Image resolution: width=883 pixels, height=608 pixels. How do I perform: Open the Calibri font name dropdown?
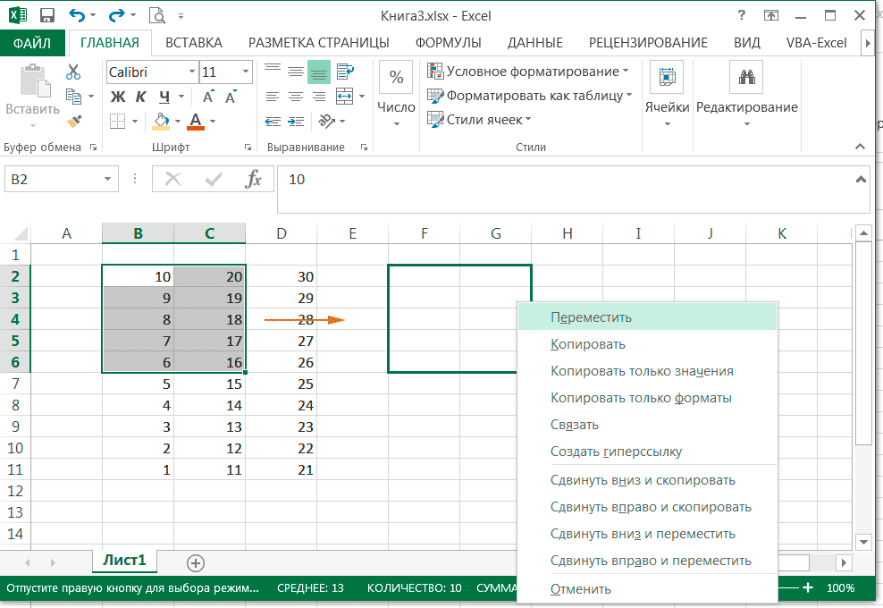(x=192, y=72)
